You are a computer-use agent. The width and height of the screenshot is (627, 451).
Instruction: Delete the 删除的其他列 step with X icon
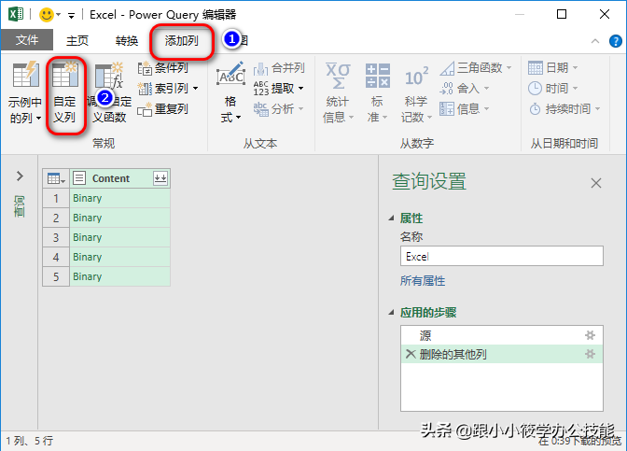411,354
